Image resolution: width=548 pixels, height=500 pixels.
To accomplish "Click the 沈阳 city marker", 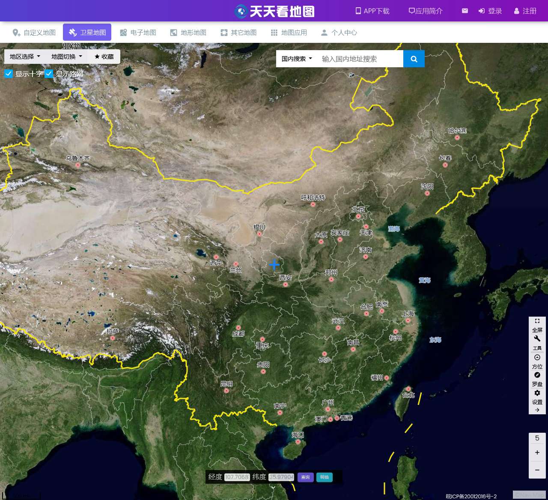I will tap(427, 193).
